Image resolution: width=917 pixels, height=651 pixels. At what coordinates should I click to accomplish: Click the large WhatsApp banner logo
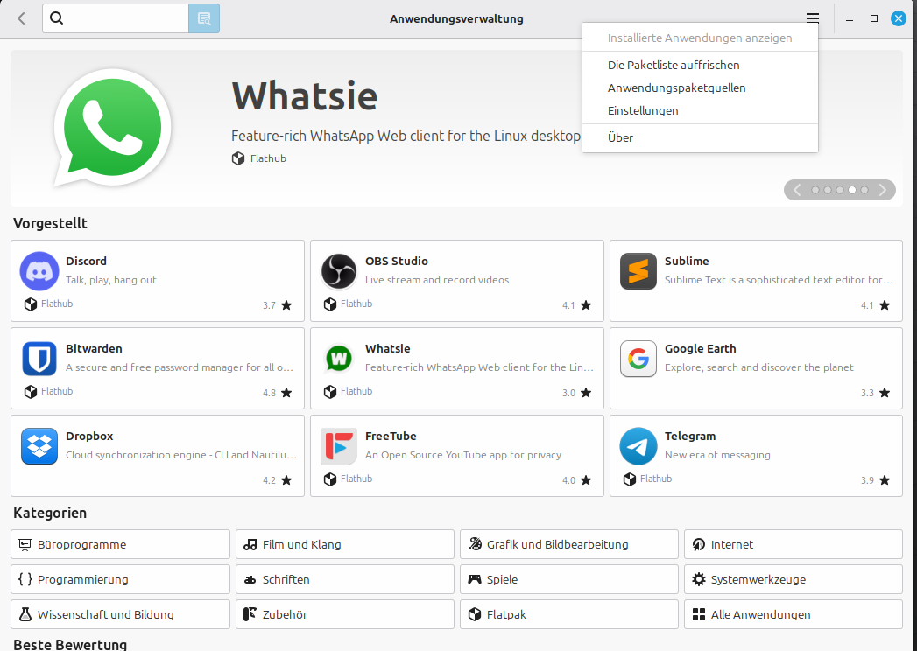112,128
